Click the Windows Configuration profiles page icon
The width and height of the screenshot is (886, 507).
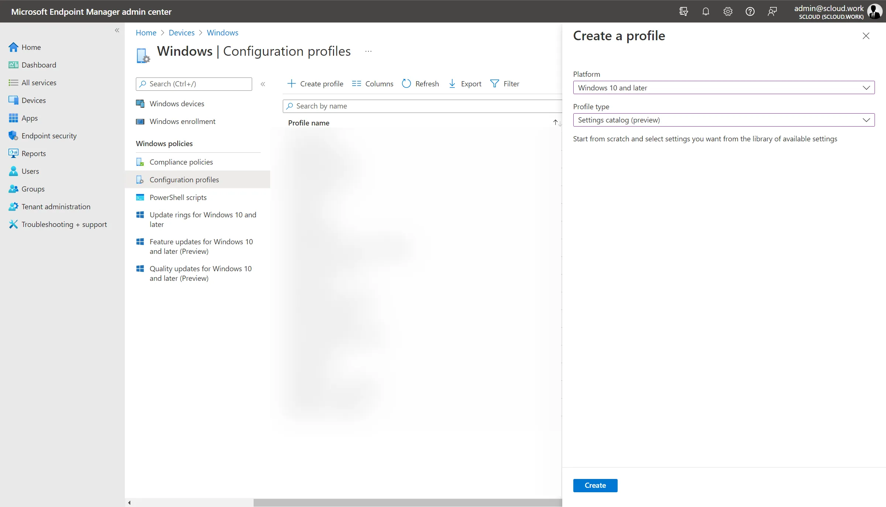143,56
